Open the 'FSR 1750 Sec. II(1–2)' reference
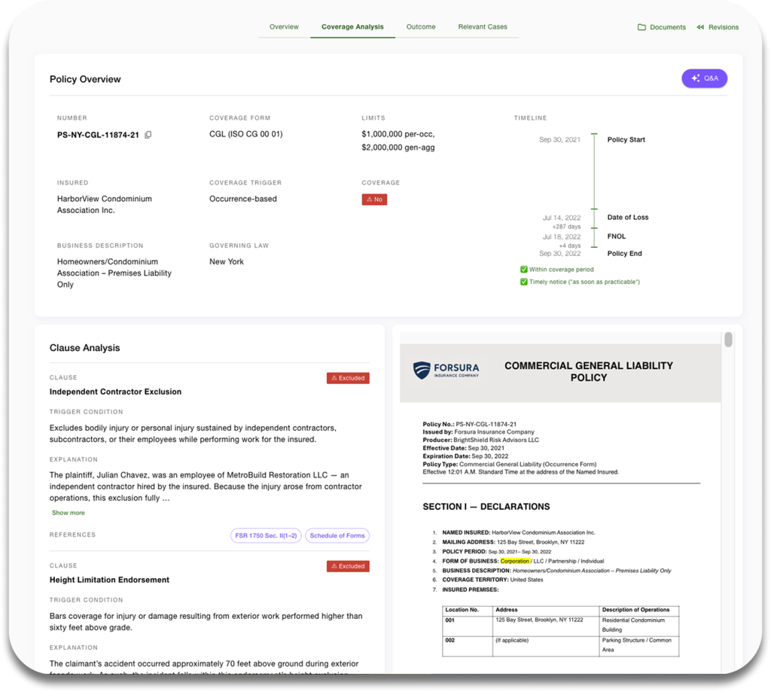This screenshot has height=692, width=771. click(x=266, y=535)
